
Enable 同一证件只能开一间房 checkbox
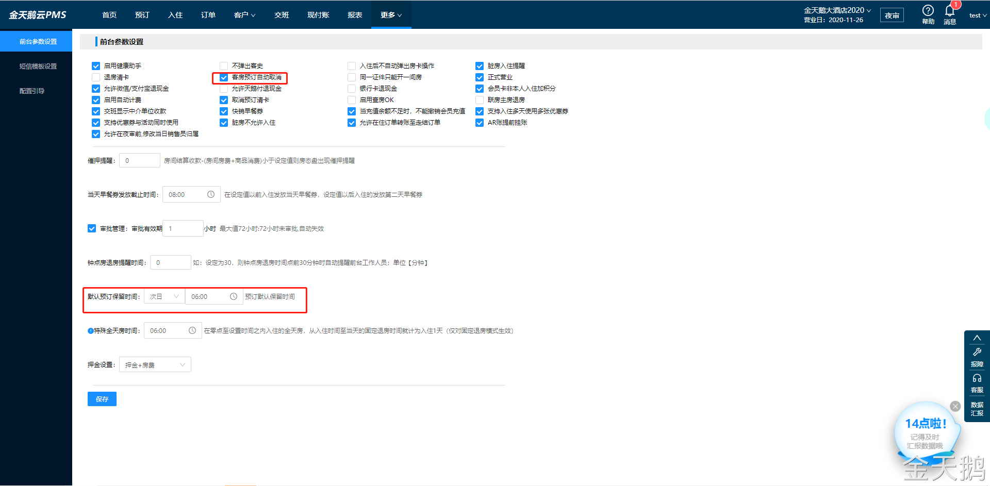tap(352, 77)
